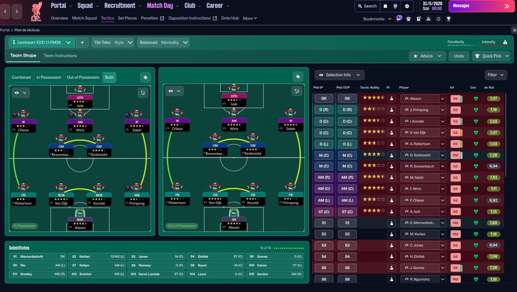This screenshot has height=292, width=517.
Task: Open player instructions icon for Alisson row
Action: click(x=391, y=99)
